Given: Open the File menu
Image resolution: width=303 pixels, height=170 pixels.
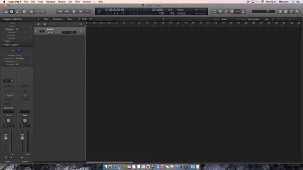Looking at the screenshot, I should click(x=26, y=2).
